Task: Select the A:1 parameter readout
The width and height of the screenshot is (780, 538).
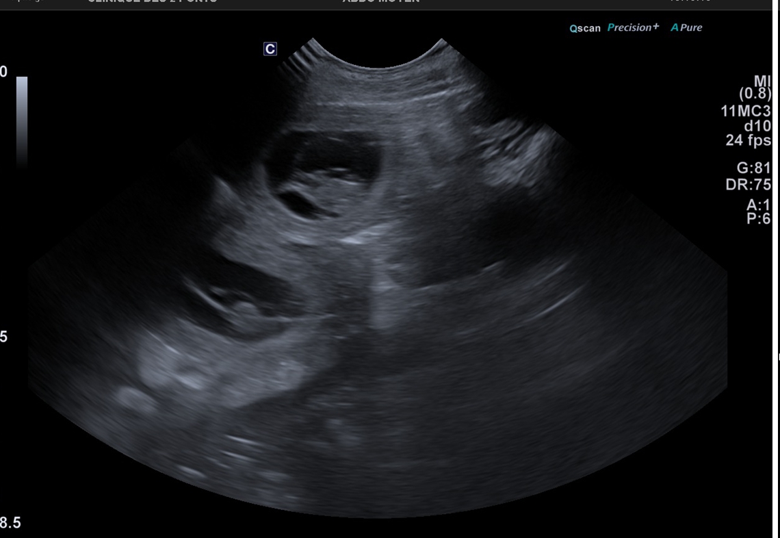Action: [x=759, y=205]
